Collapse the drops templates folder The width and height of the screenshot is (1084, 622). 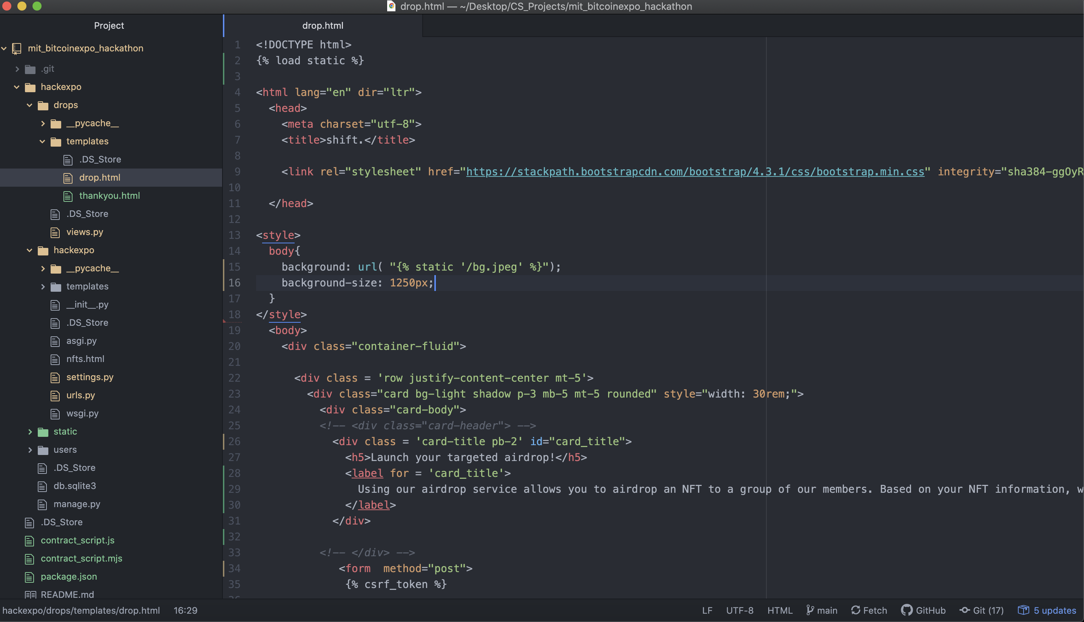(42, 141)
